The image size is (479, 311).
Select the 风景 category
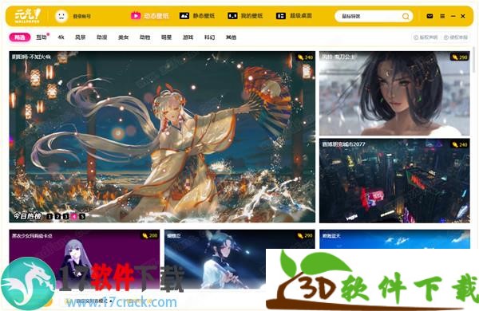pyautogui.click(x=81, y=37)
